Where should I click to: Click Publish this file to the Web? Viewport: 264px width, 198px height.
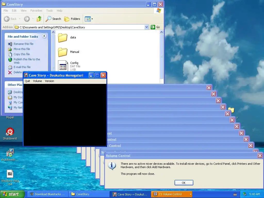tap(27, 61)
